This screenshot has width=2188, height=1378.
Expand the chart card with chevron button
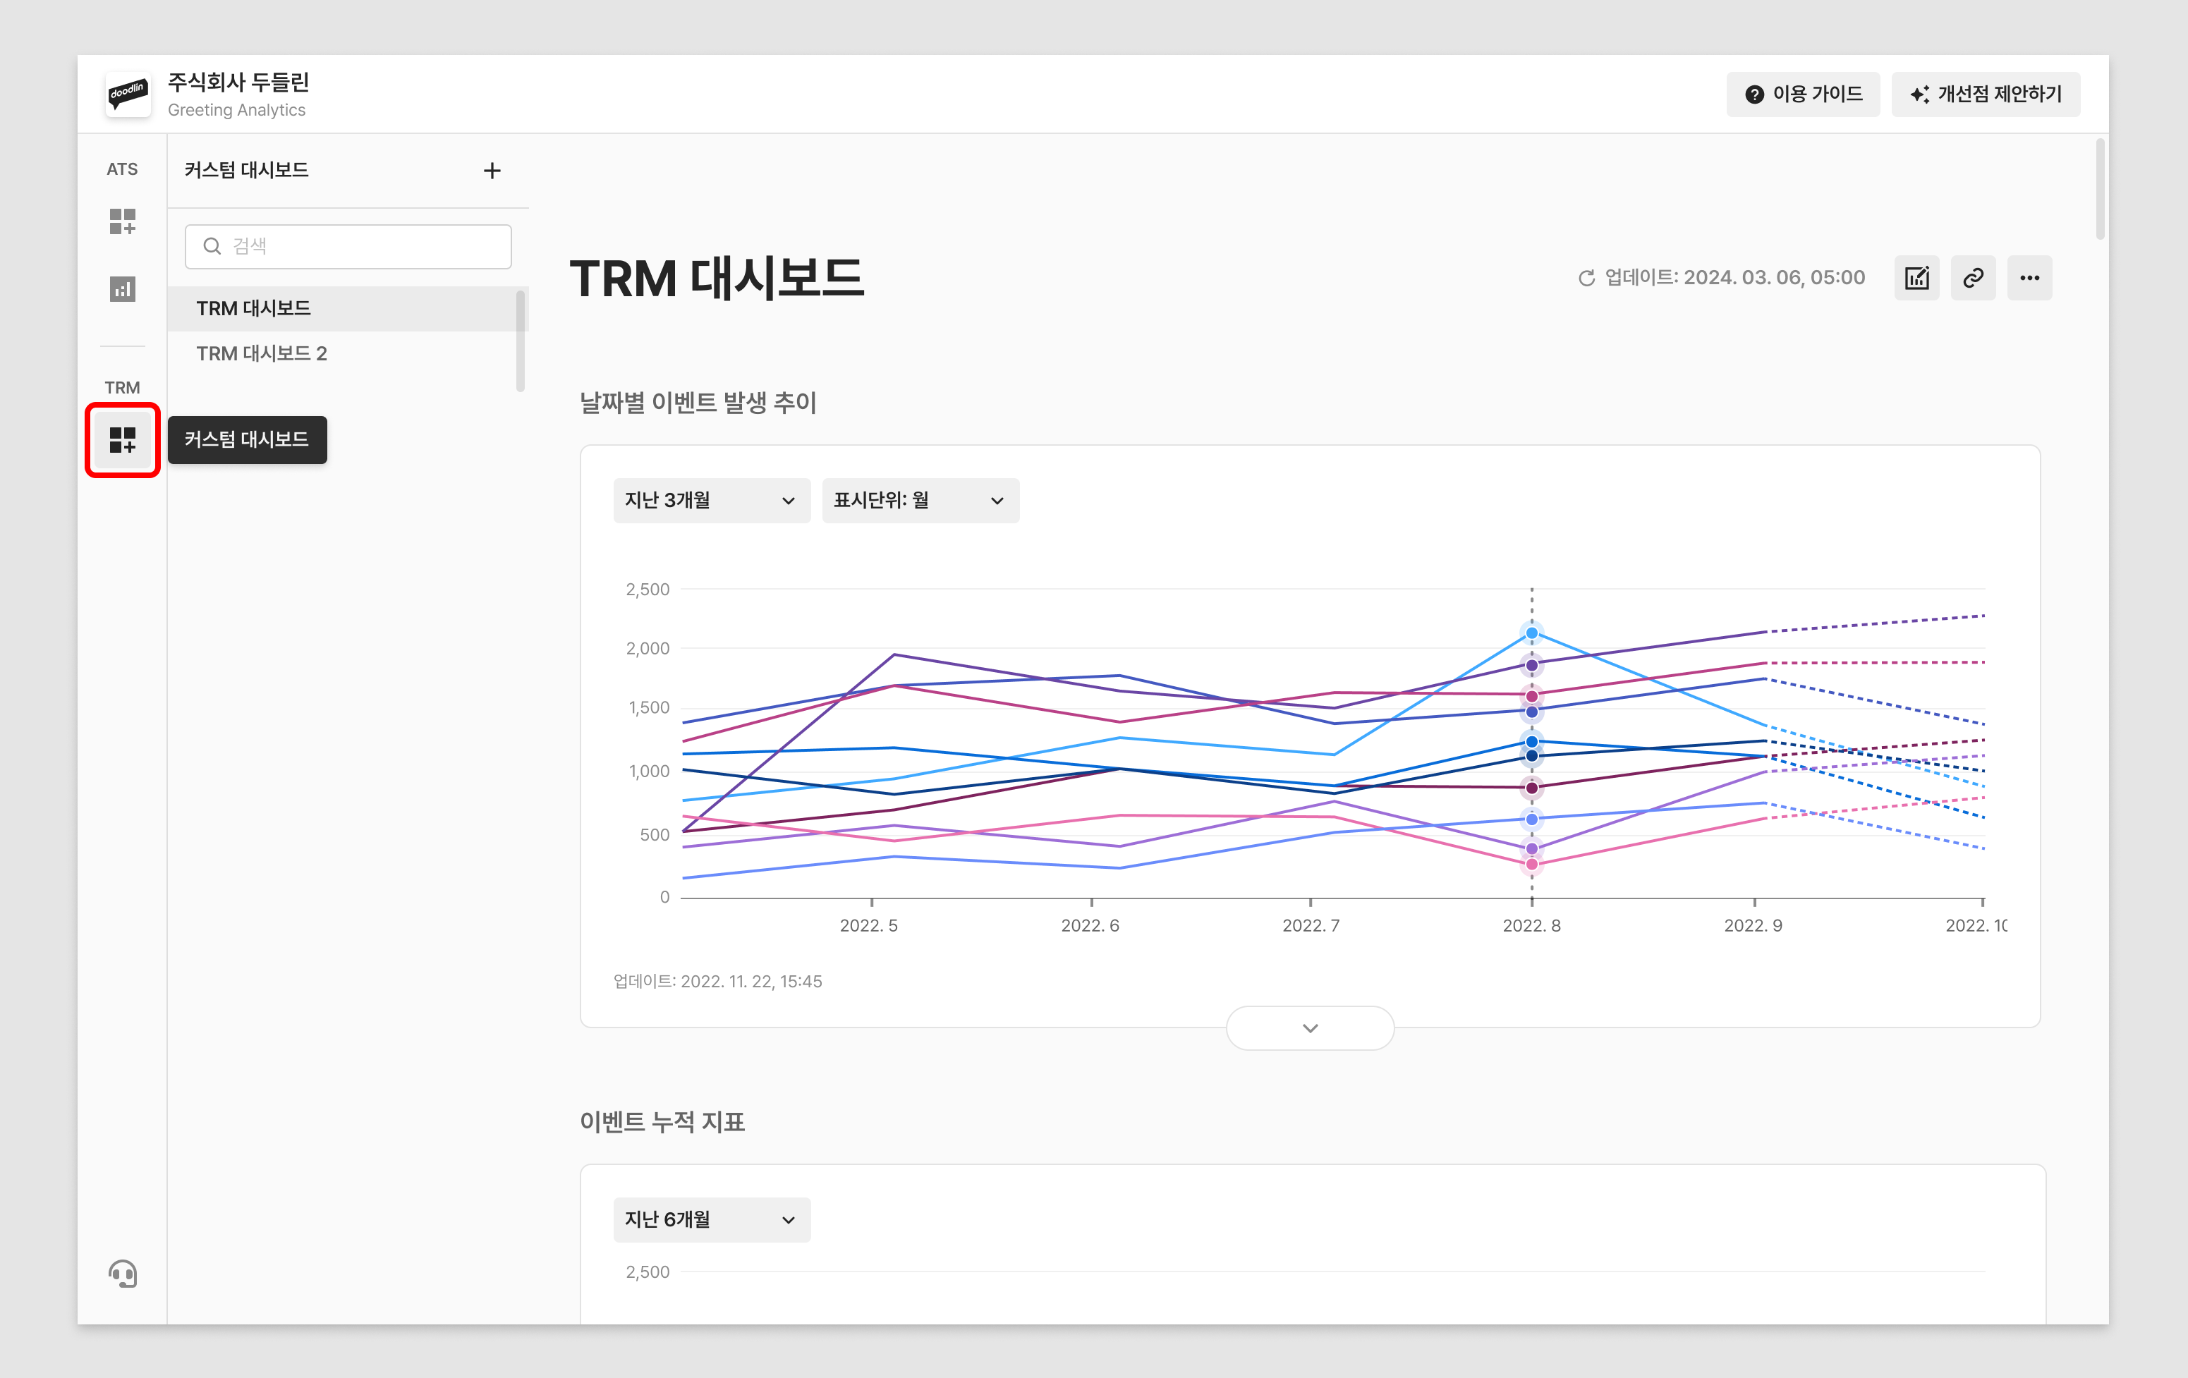click(x=1309, y=1028)
